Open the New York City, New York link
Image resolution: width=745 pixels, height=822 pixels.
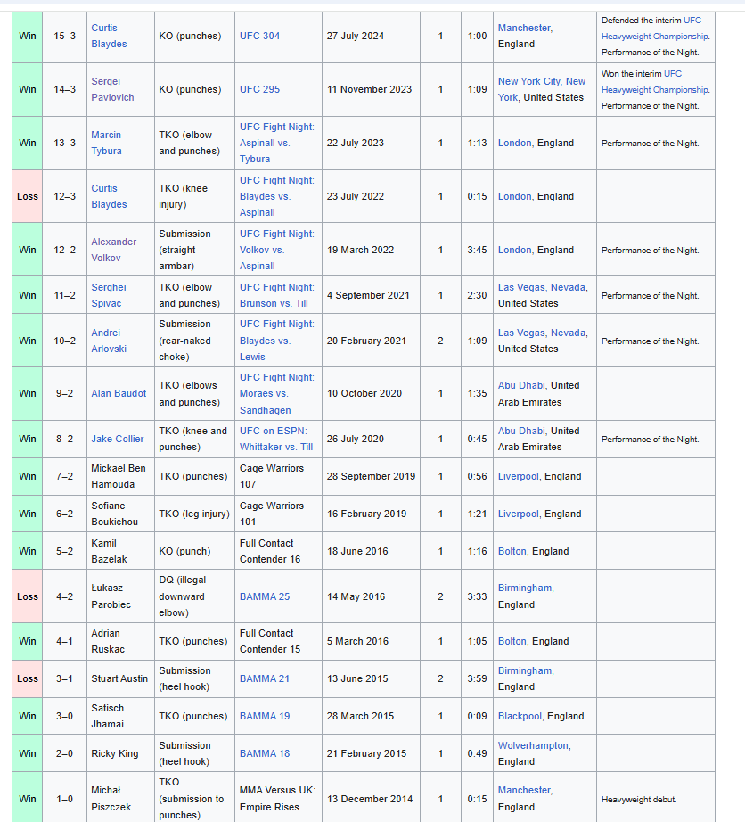(x=542, y=89)
